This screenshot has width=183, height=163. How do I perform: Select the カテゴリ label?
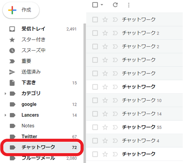pos(31,93)
